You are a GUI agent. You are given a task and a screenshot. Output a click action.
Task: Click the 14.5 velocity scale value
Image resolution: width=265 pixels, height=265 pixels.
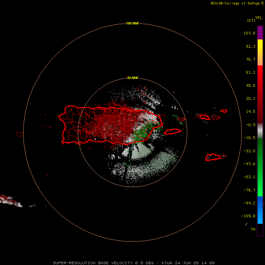(x=251, y=112)
